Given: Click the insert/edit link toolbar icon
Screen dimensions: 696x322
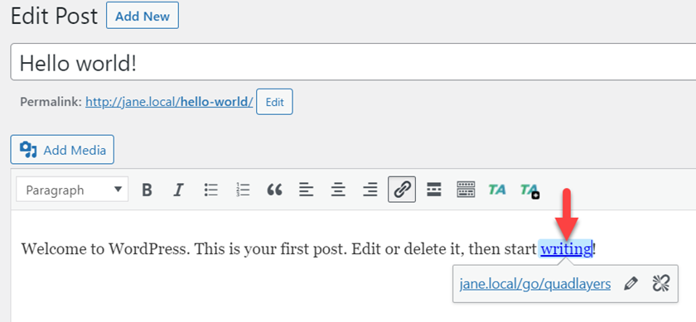Looking at the screenshot, I should point(402,190).
